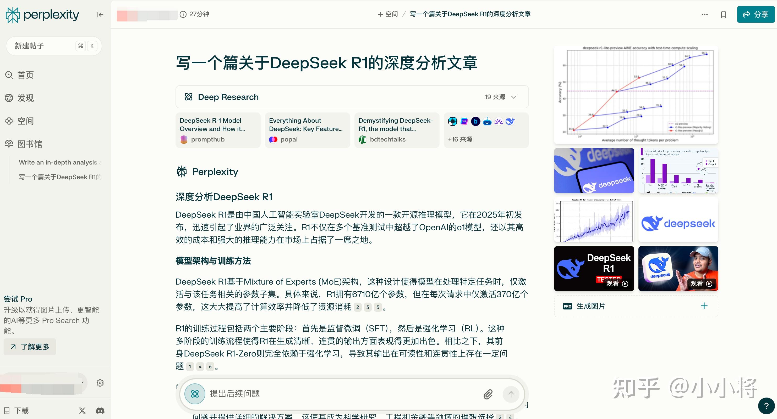Screen dimensions: 777x419
Task: Bookmark this thread with the bookmark icon
Action: 723,14
